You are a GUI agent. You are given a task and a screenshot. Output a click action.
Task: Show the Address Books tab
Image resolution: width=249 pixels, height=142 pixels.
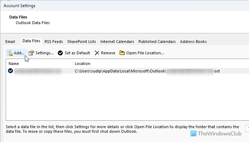193,42
